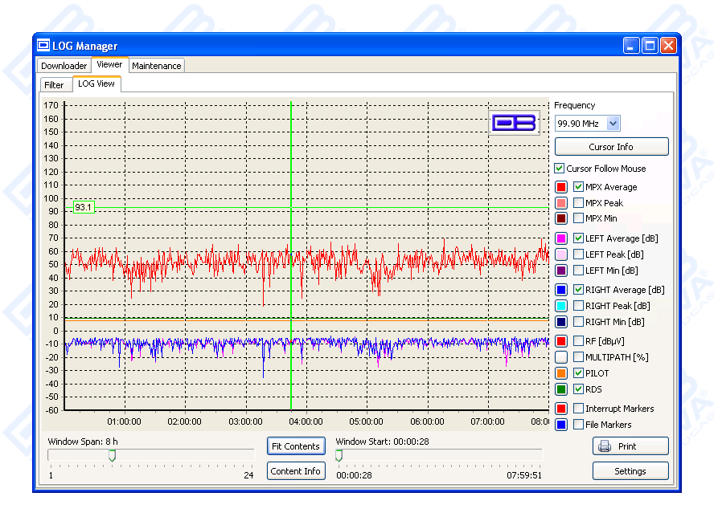714x525 pixels.
Task: Uncheck the PILOT checkbox
Action: [x=579, y=373]
